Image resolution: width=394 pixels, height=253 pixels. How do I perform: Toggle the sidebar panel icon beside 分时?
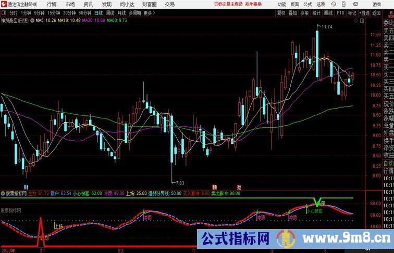point(4,13)
